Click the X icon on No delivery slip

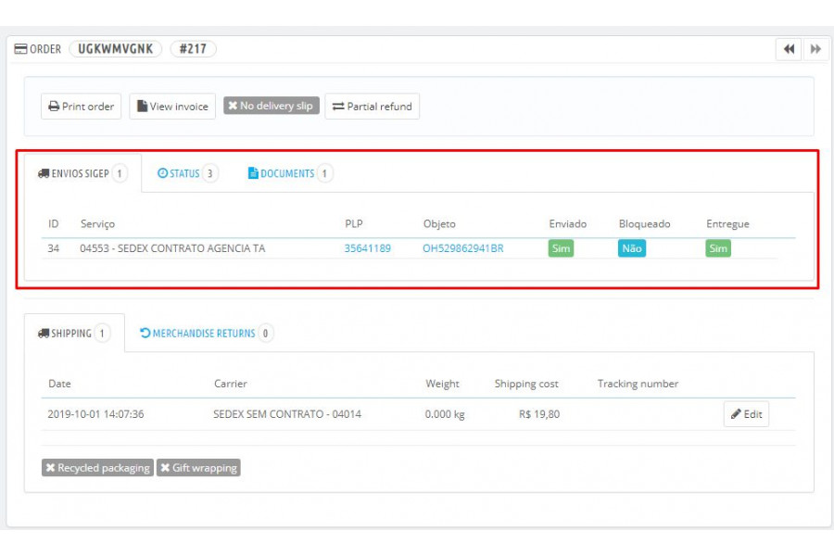pyautogui.click(x=233, y=106)
